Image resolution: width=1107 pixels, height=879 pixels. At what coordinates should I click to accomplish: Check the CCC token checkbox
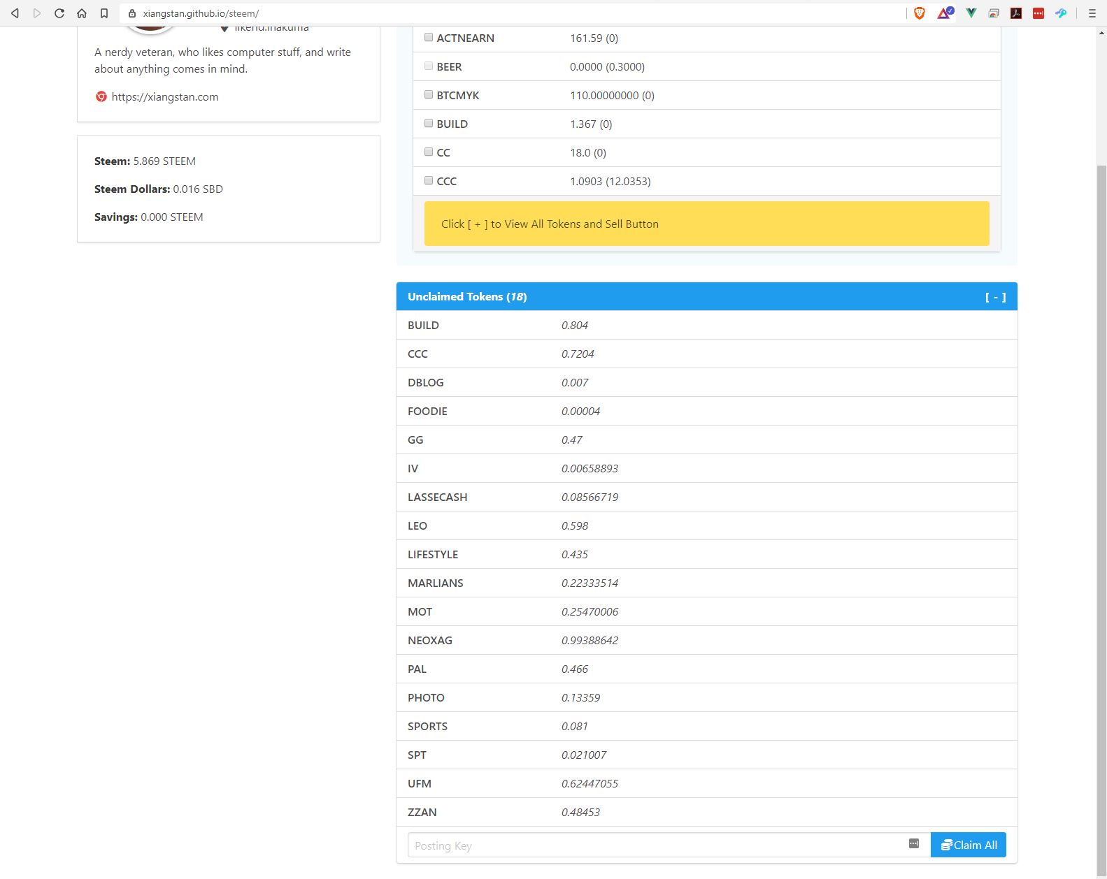[429, 180]
